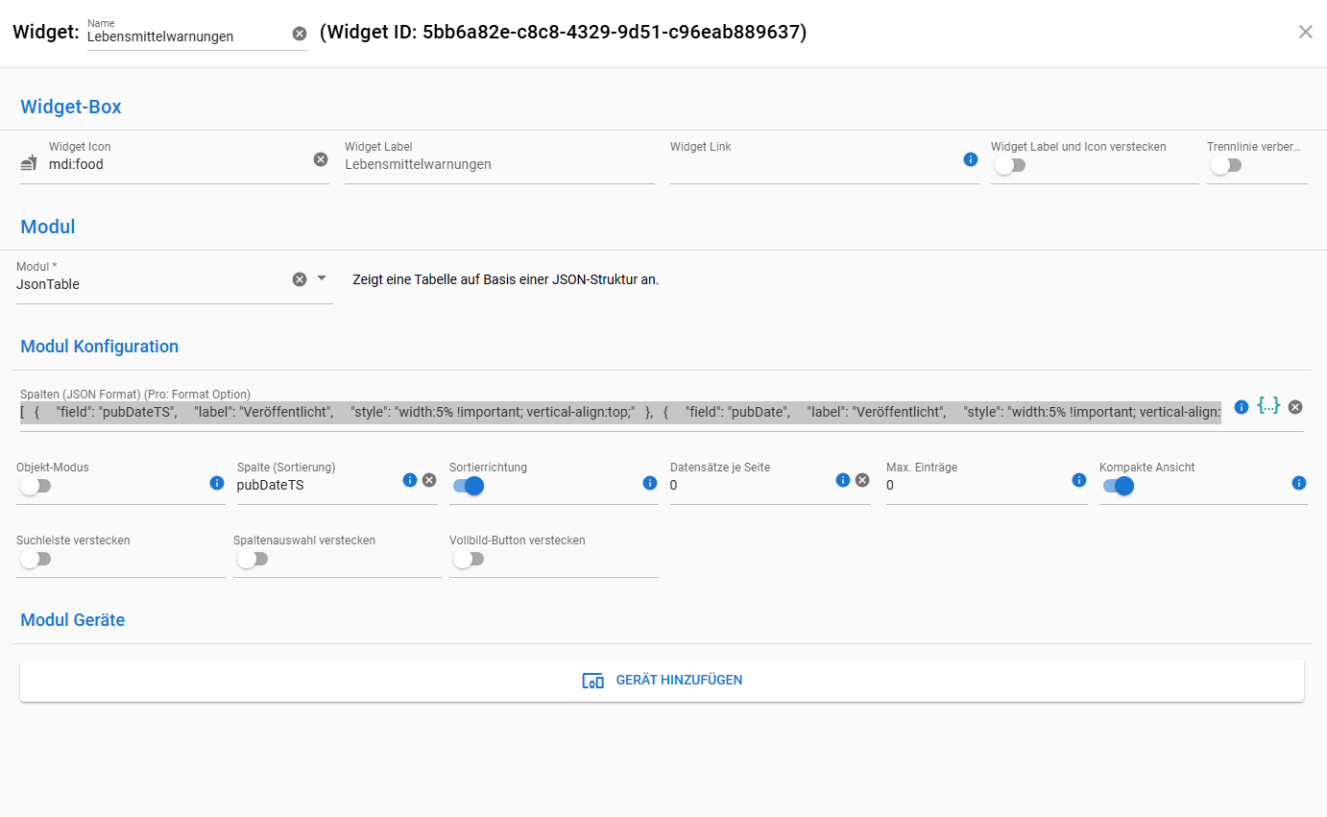Toggle the Sortierrichtung switch
Viewport: 1327px width, 817px height.
(468, 486)
